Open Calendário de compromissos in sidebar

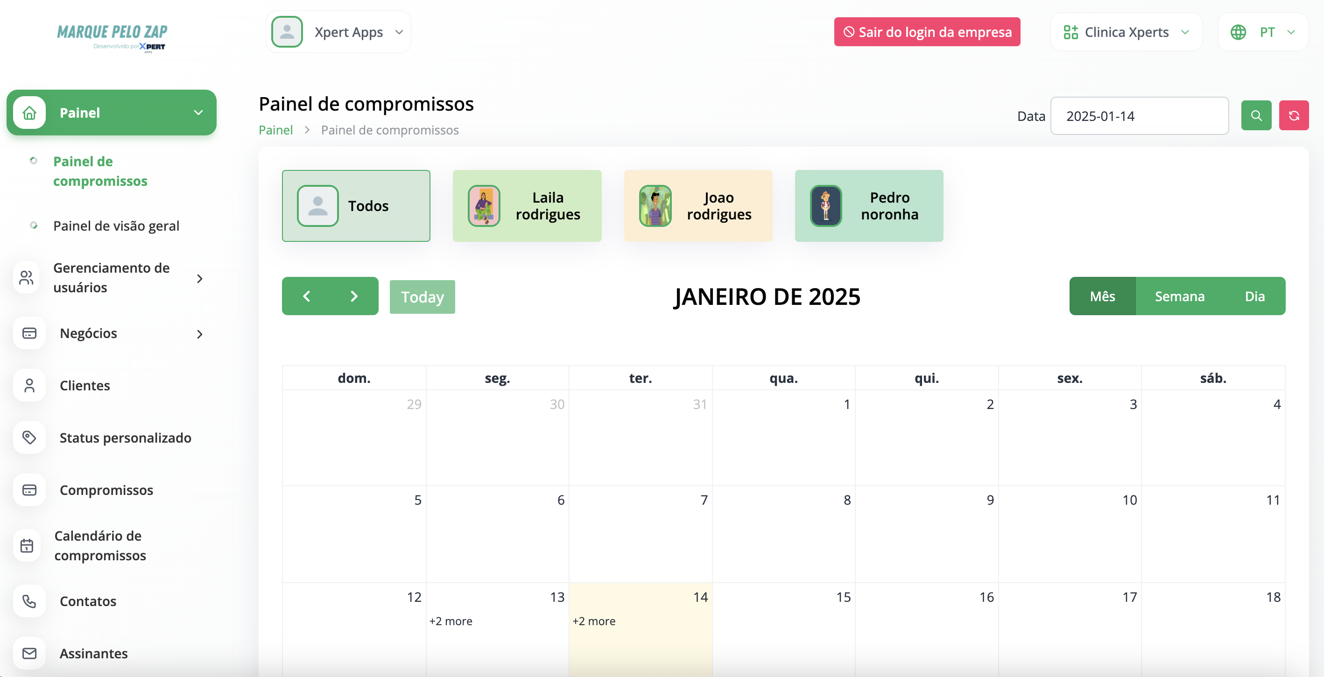click(x=100, y=545)
